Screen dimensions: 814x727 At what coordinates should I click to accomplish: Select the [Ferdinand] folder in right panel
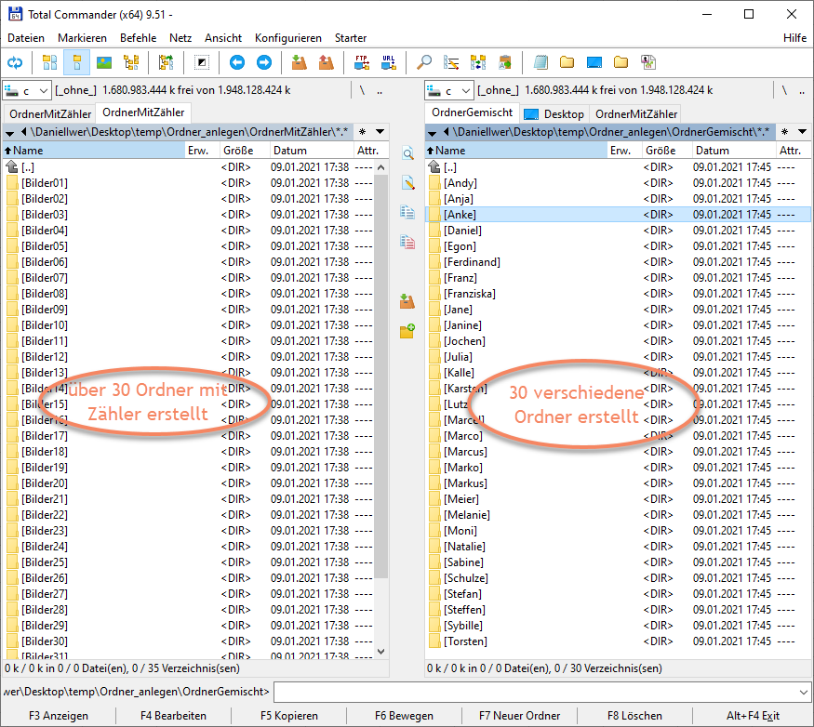pyautogui.click(x=618, y=262)
